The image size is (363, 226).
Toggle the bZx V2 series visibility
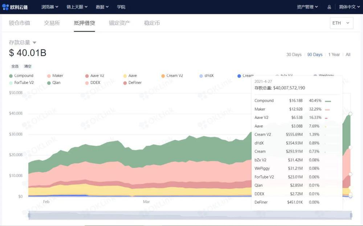pos(277,76)
